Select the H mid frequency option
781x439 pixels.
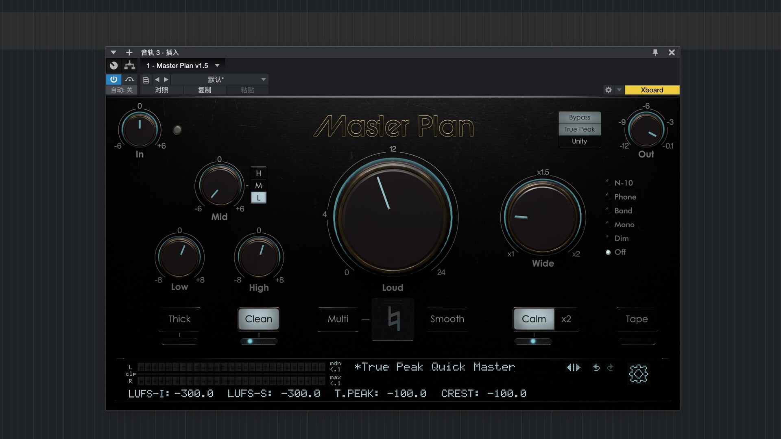258,173
